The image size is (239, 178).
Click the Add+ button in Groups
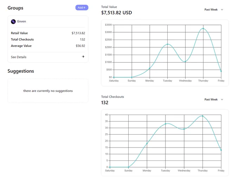click(x=82, y=8)
